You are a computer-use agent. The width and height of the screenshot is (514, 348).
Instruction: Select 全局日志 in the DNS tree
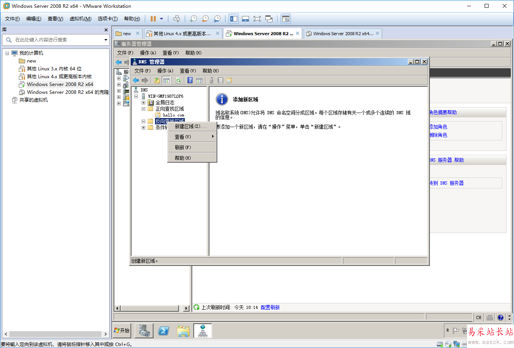pos(165,102)
